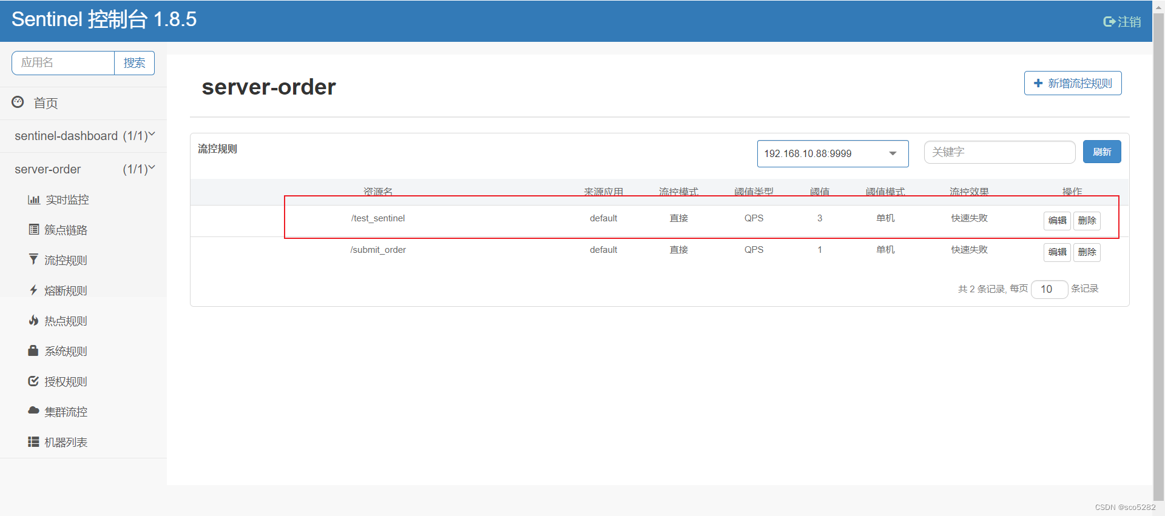Click the /test_sentinel resource name

[x=377, y=218]
